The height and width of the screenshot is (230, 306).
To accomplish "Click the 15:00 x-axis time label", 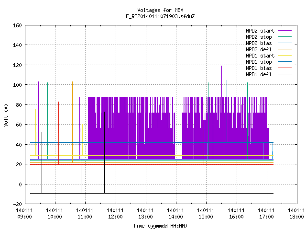I will click(x=206, y=217).
